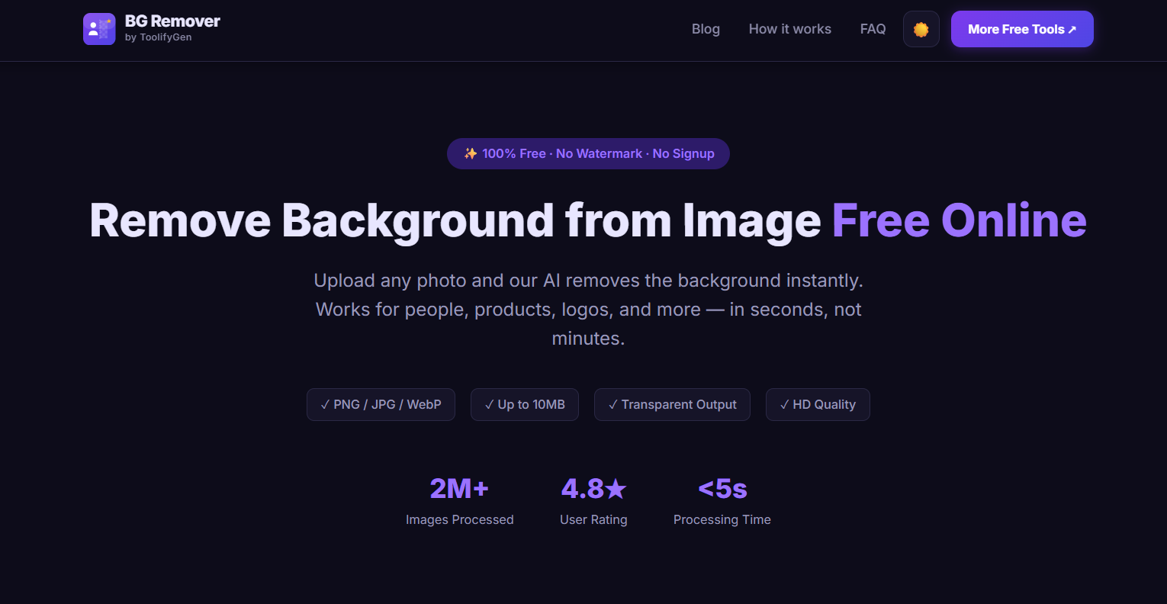The width and height of the screenshot is (1167, 604).
Task: Click the 100% Free No Watermark badge
Action: [x=588, y=153]
